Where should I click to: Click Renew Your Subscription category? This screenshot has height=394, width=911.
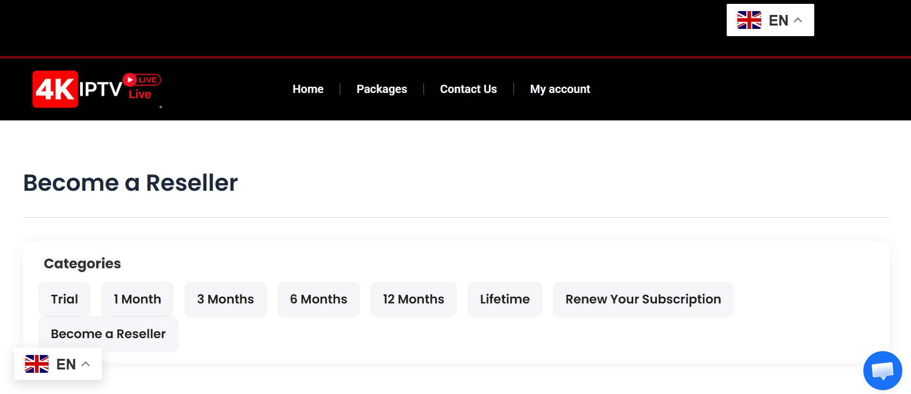pos(643,299)
